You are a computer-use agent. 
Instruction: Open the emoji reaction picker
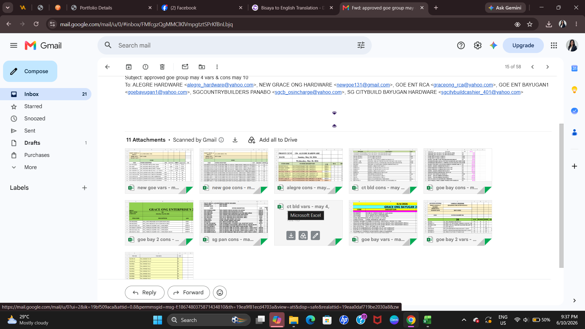point(220,292)
